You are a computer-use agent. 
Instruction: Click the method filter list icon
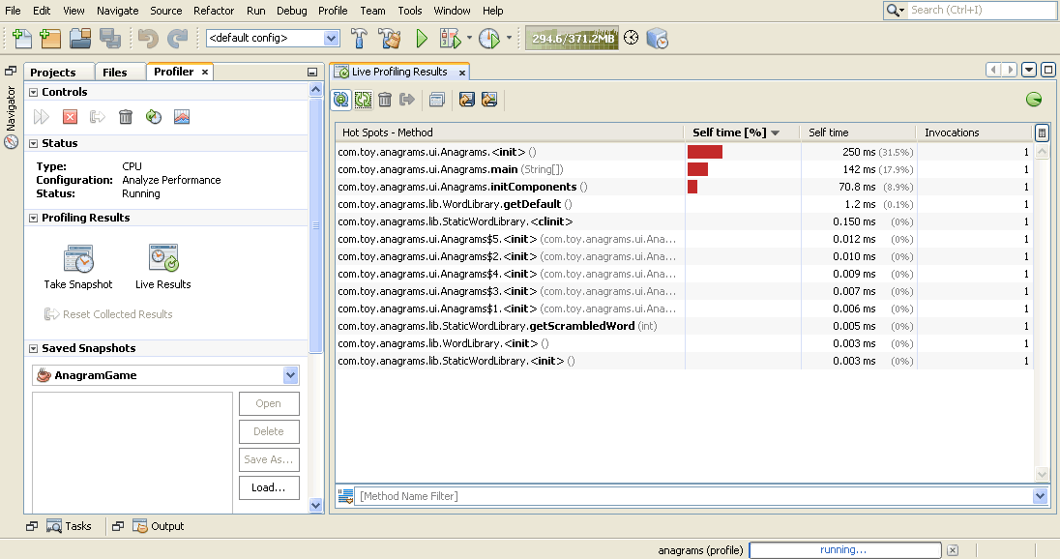(345, 496)
